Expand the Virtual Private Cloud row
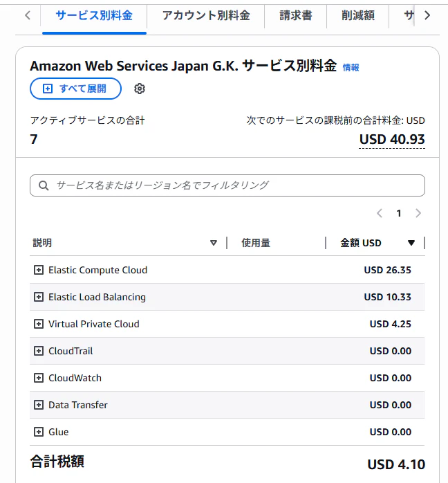 [39, 324]
